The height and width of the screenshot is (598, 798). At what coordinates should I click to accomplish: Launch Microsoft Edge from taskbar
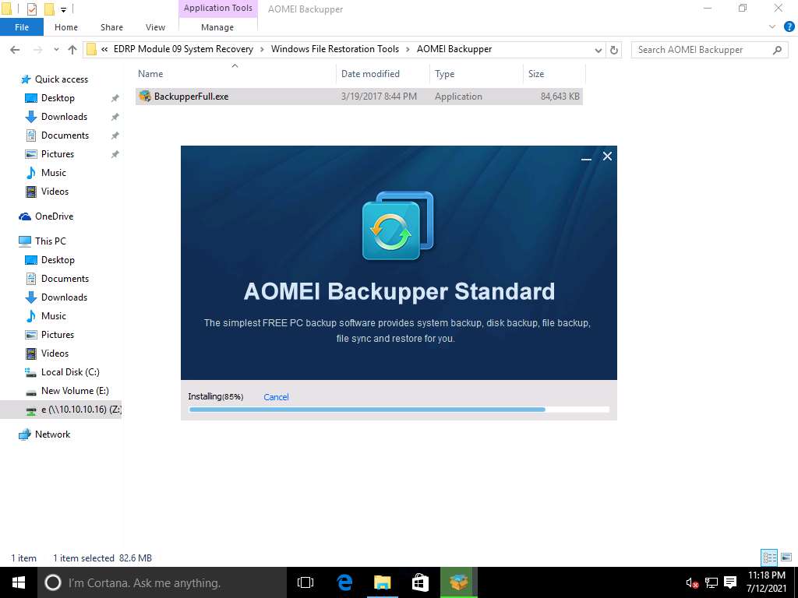point(344,582)
